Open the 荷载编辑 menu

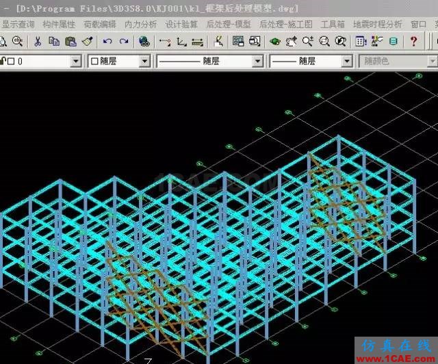[x=100, y=25]
